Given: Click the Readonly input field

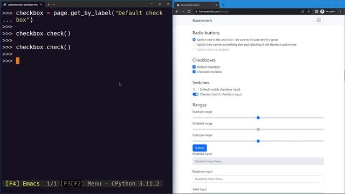Looking at the screenshot, I should click(258, 179).
